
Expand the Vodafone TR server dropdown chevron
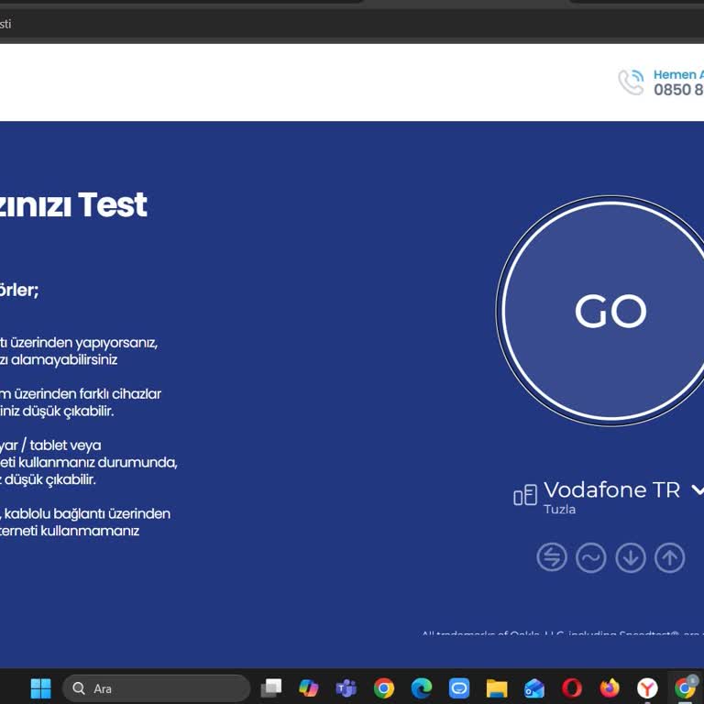tap(697, 490)
